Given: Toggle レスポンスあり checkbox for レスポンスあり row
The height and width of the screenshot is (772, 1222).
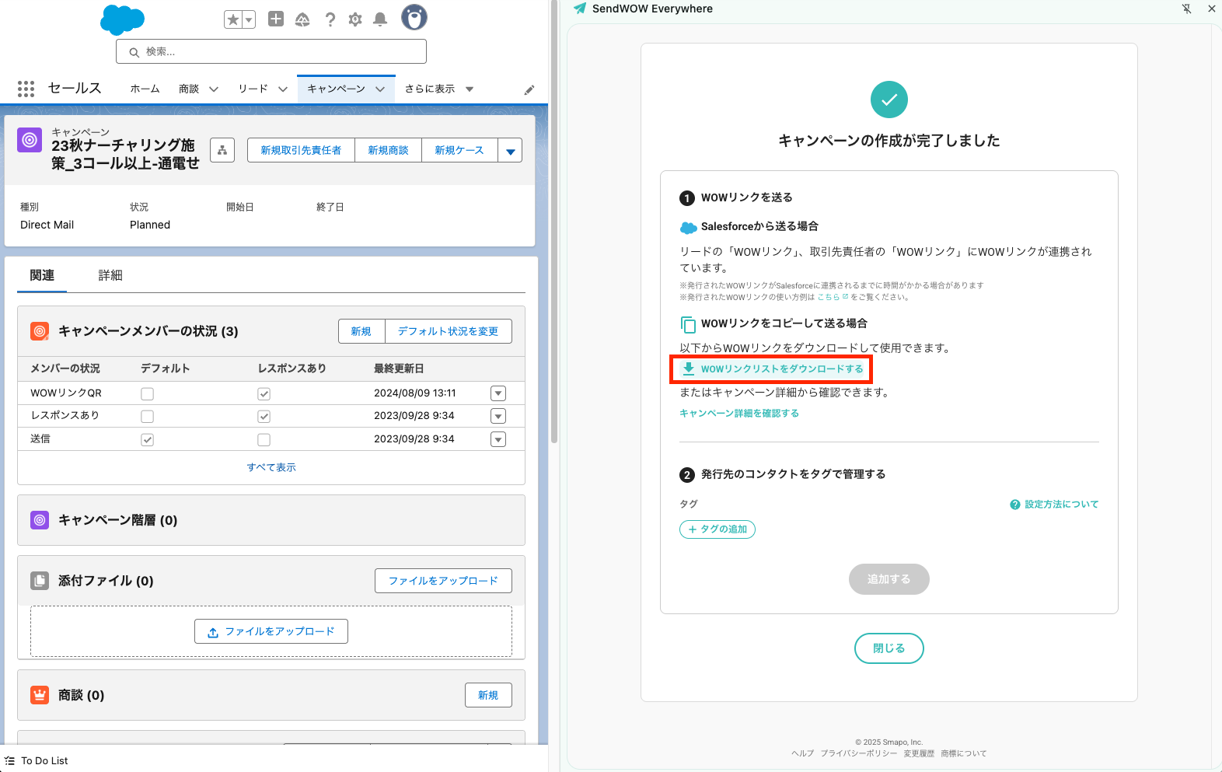Looking at the screenshot, I should 264,417.
